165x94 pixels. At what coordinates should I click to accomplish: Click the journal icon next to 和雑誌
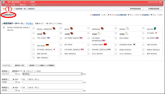(99, 33)
